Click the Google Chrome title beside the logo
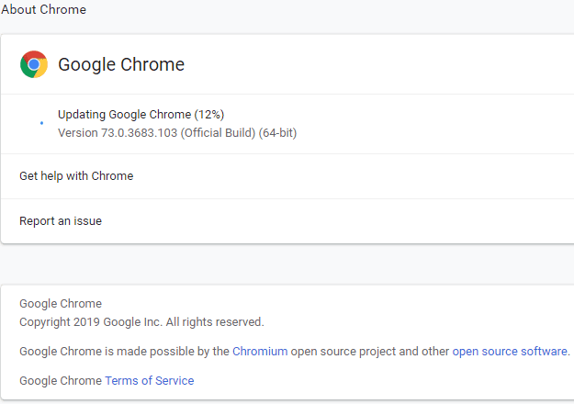The image size is (574, 404). (121, 64)
